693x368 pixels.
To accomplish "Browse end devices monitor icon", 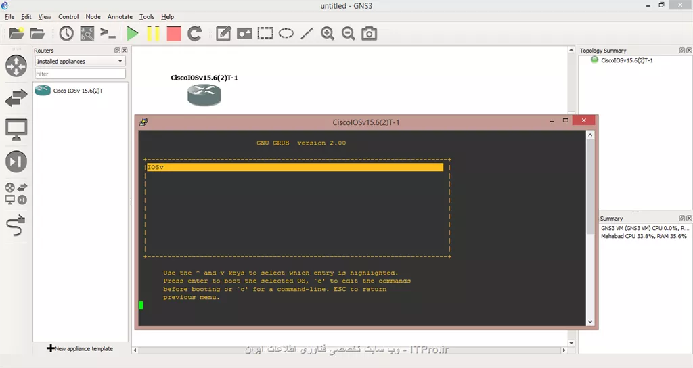I will point(16,130).
